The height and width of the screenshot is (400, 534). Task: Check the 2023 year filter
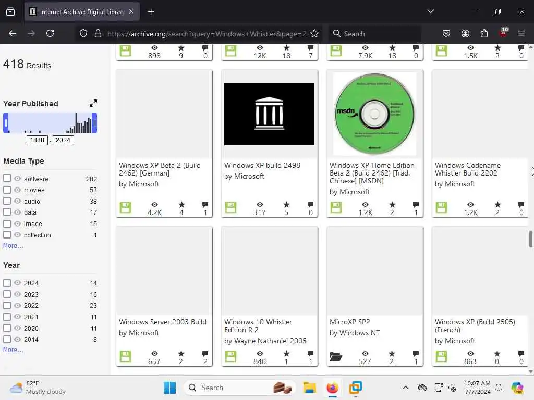(x=7, y=294)
